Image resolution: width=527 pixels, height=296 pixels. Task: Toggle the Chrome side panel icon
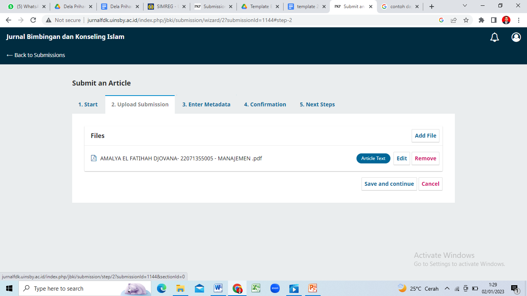coord(493,20)
